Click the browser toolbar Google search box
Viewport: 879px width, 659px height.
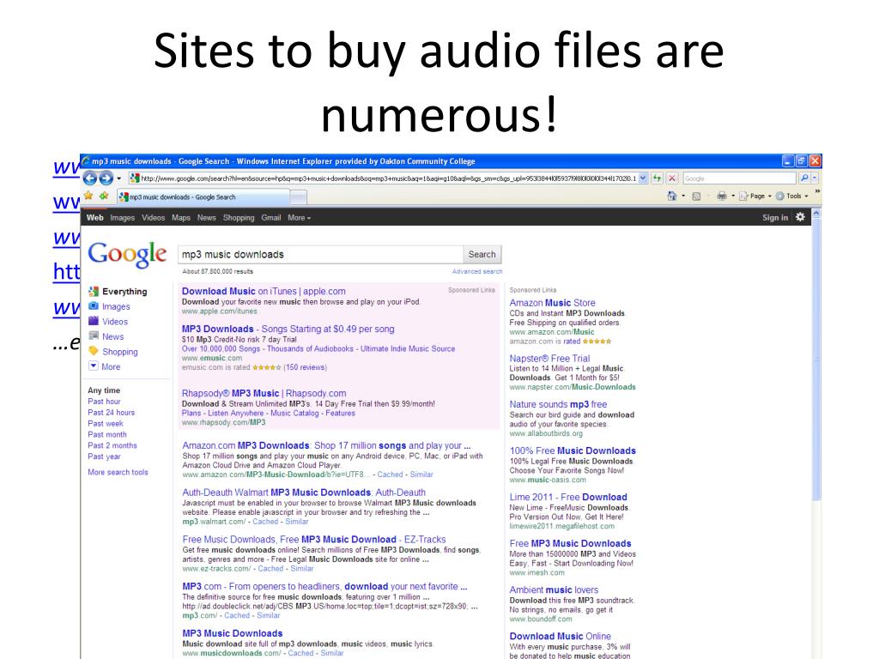[739, 178]
